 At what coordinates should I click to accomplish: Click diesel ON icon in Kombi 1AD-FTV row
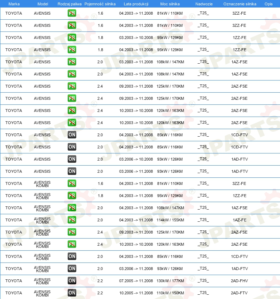(72, 269)
